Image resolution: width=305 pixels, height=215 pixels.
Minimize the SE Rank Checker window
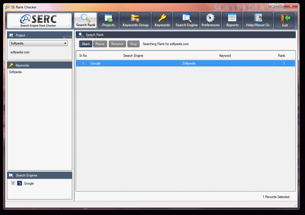click(272, 6)
